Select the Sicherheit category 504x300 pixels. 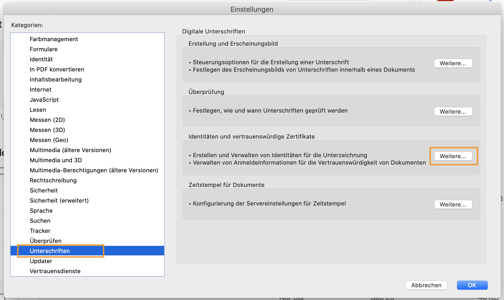point(87,190)
